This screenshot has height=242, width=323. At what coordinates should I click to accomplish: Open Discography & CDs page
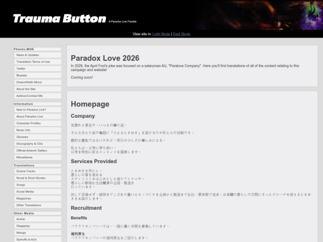[x=38, y=143]
